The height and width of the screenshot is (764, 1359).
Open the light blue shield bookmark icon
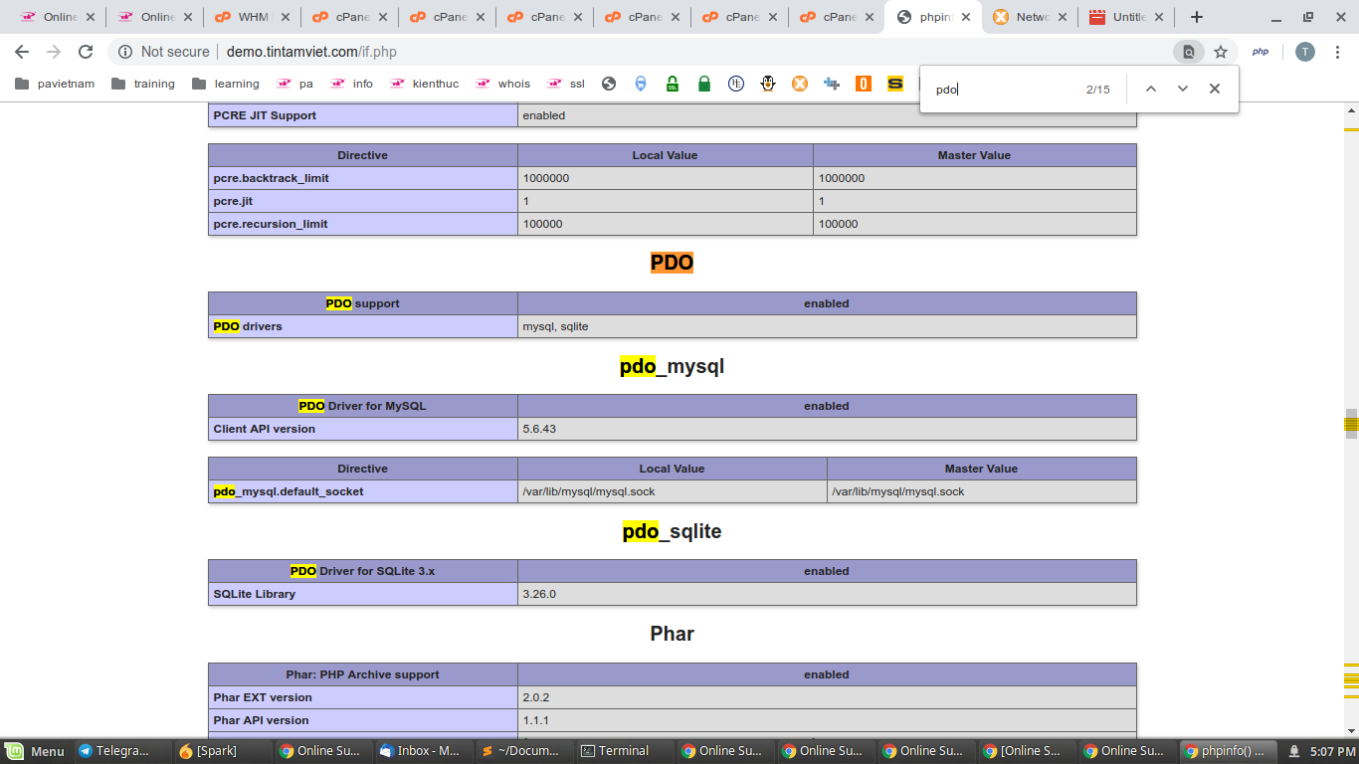[641, 84]
